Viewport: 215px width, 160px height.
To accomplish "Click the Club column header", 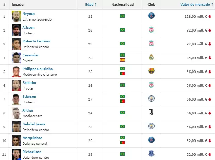I will point(151,5).
